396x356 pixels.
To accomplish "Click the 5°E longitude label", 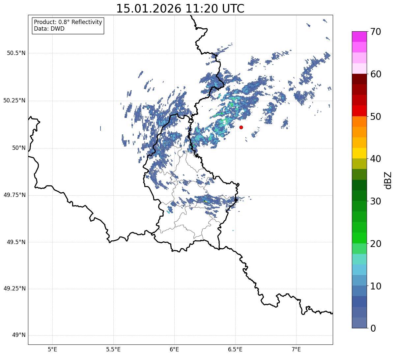I will click(52, 349).
